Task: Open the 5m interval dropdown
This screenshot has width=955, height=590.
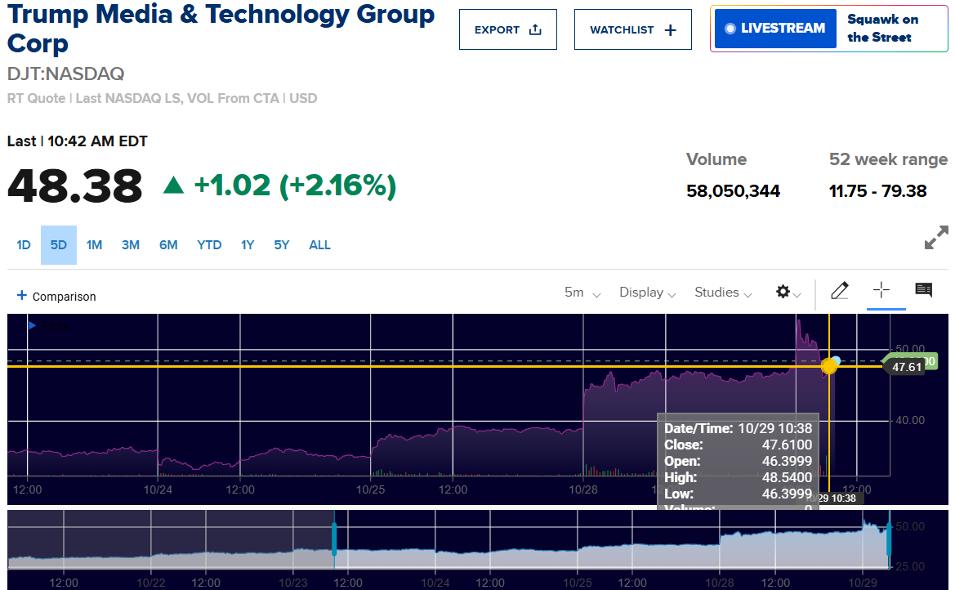Action: pos(582,293)
